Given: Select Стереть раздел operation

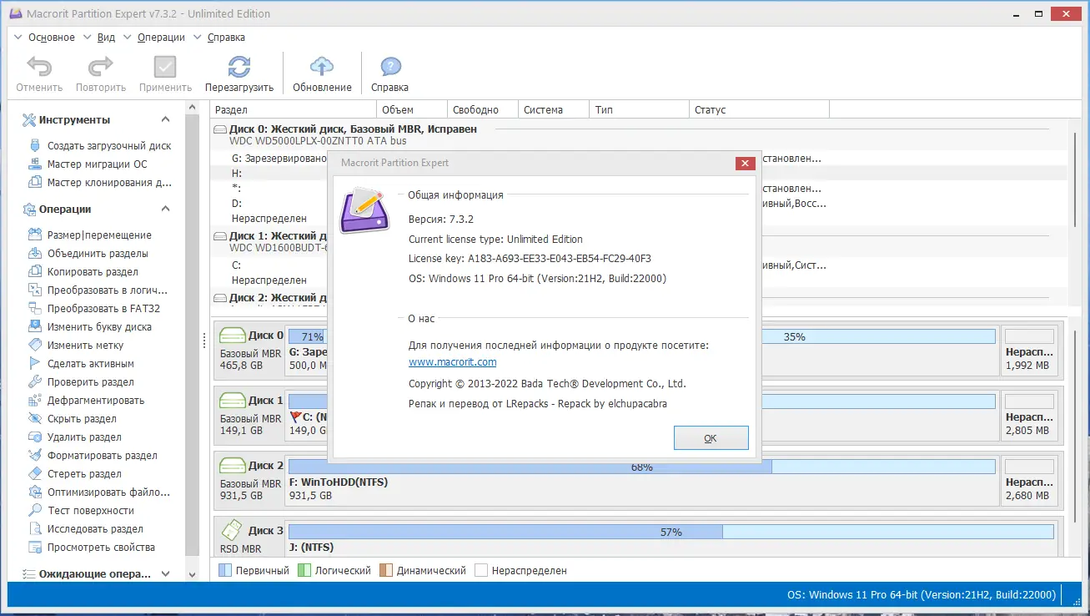Looking at the screenshot, I should 75,473.
